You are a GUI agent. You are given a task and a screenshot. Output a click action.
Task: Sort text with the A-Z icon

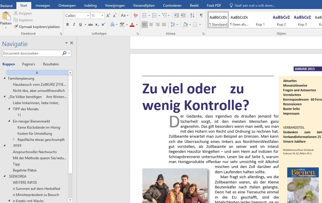193,15
